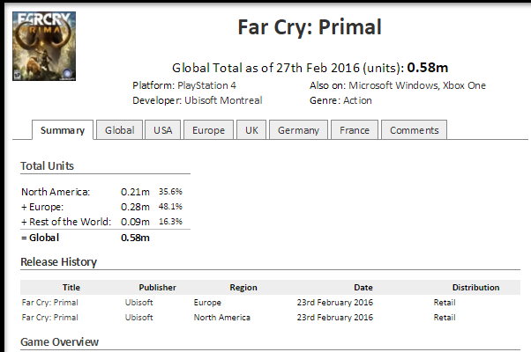
Task: Click the date in the North America row
Action: pyautogui.click(x=335, y=317)
